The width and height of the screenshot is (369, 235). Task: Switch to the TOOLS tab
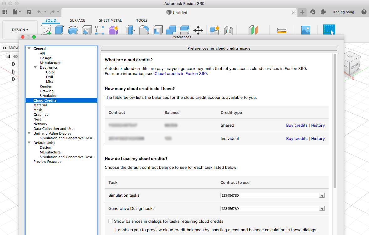click(x=142, y=20)
